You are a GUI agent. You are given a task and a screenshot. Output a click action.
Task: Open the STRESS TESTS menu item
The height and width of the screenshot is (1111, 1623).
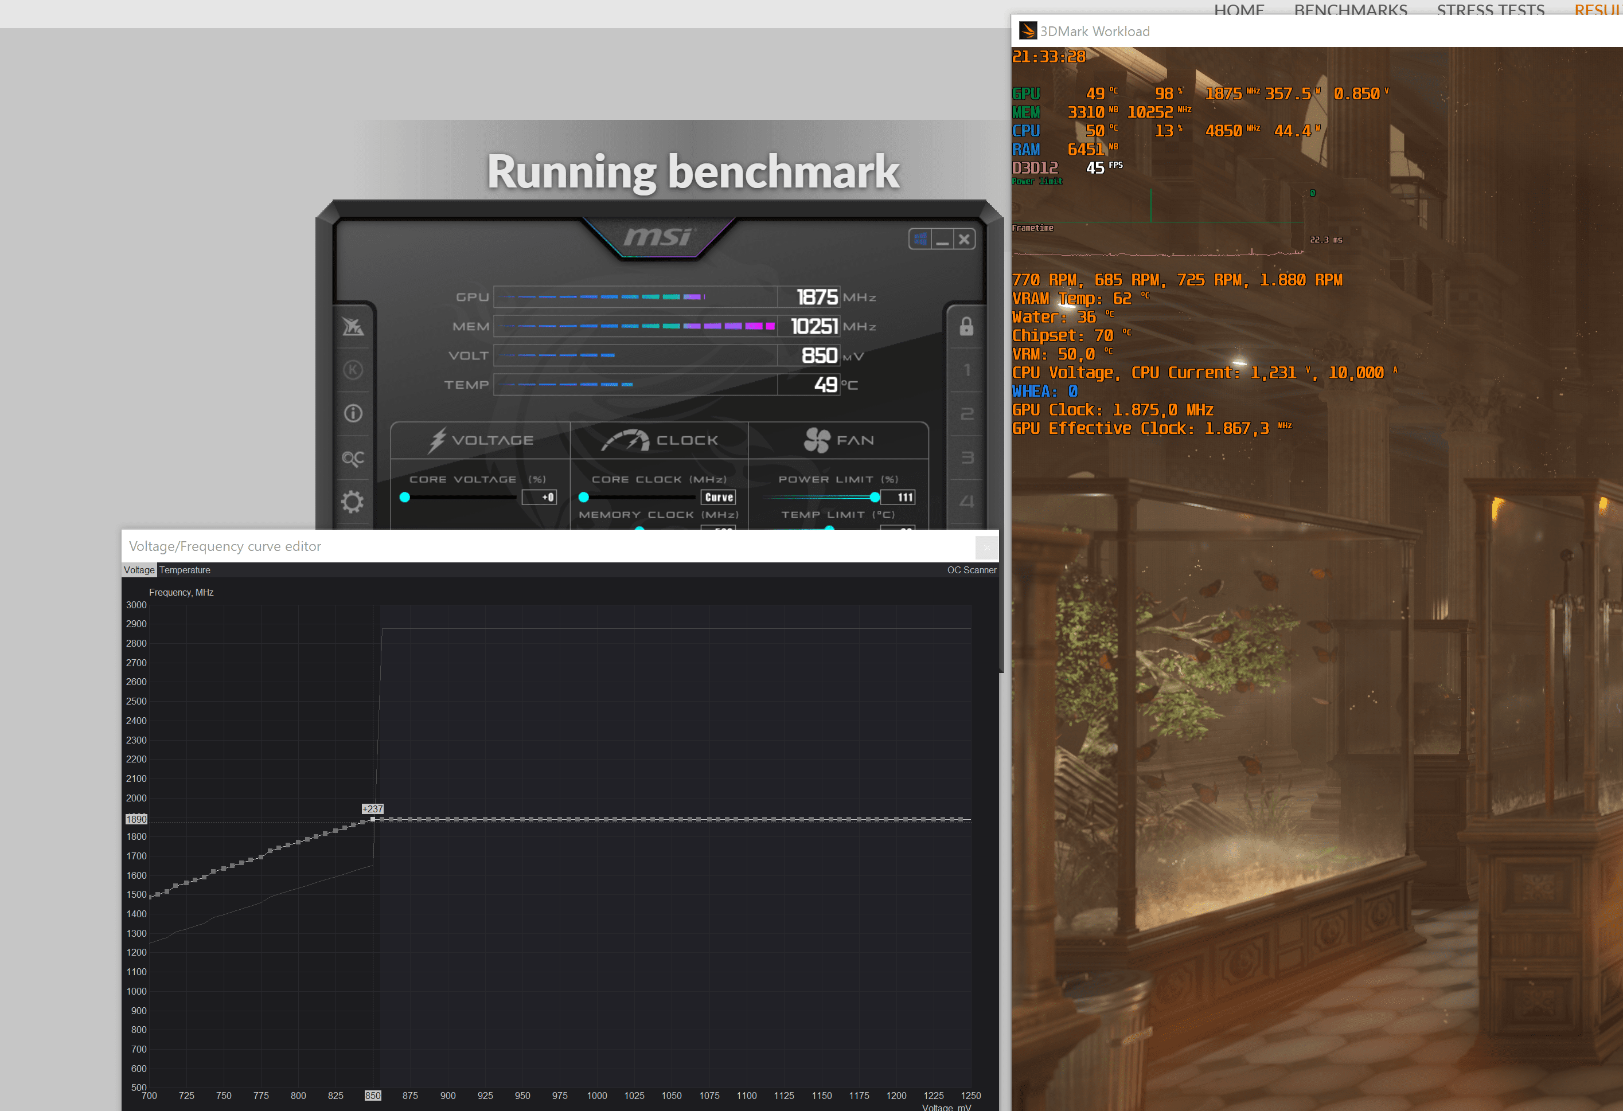click(x=1491, y=10)
